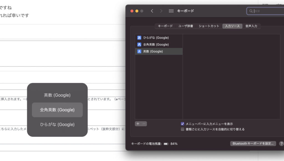Toggle メニューバーに入力メニューを表示 checkbox
The width and height of the screenshot is (284, 161).
[x=182, y=124]
